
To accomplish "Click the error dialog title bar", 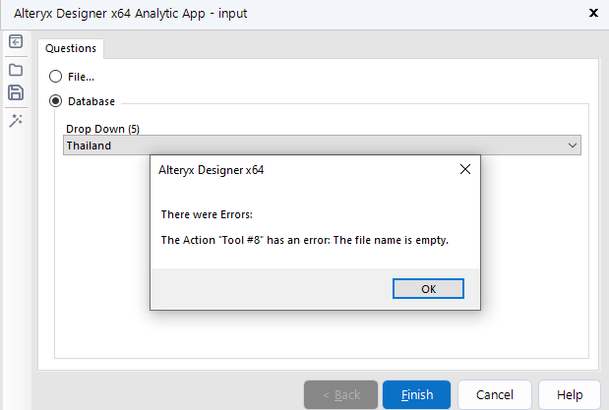I will click(x=295, y=169).
